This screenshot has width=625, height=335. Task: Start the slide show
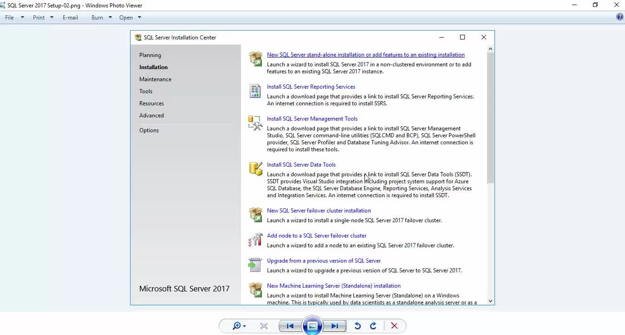312,326
